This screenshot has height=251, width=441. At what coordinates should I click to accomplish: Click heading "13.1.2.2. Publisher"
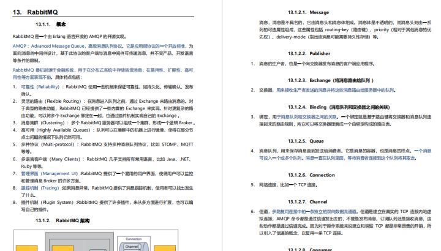click(309, 53)
